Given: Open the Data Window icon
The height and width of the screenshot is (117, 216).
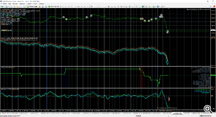Looking at the screenshot, I should tap(14, 6).
